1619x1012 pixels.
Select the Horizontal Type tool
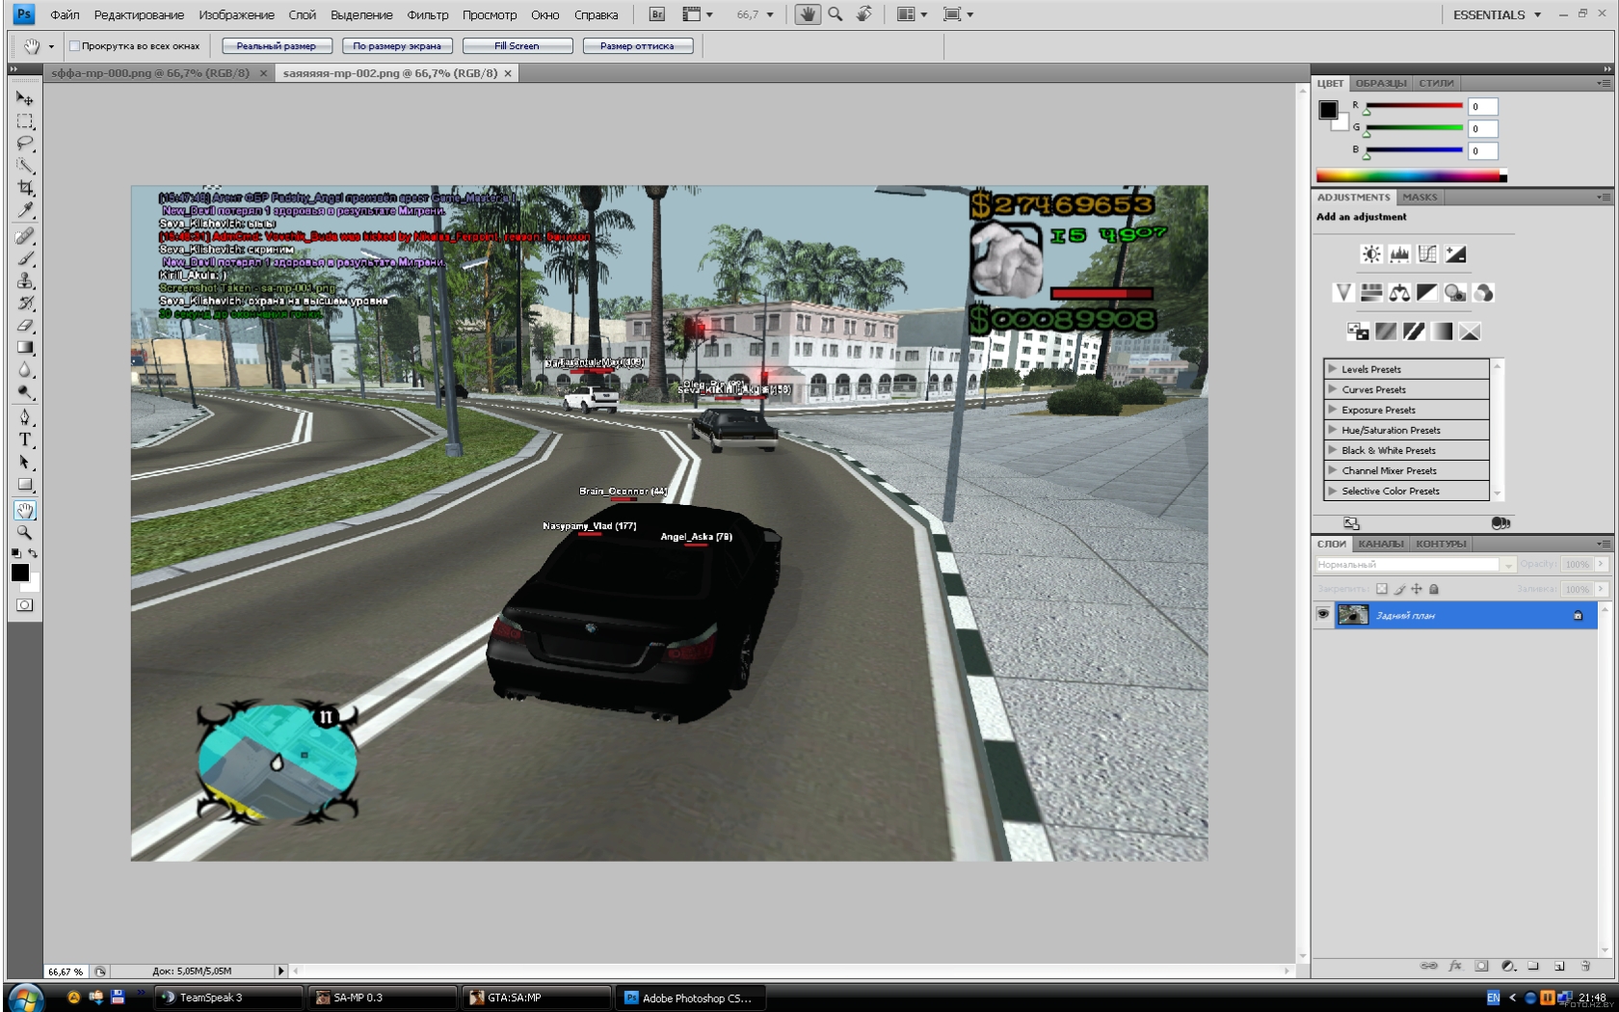(x=24, y=439)
